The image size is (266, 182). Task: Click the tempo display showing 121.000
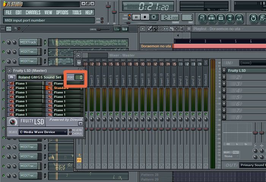tap(170, 18)
